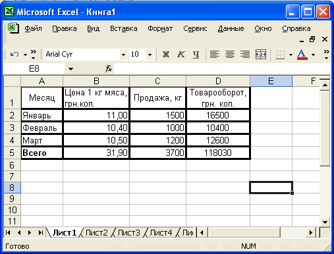Open the Формат menu

(160, 28)
